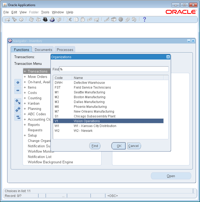200x202 pixels.
Task: Click the Paste clipboard toolbar icon
Action: pos(83,19)
